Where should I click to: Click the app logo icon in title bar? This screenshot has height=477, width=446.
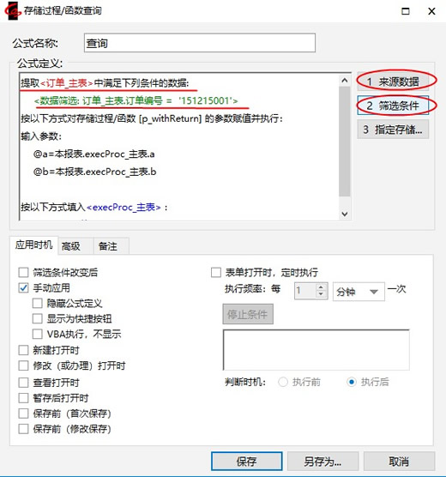13,11
